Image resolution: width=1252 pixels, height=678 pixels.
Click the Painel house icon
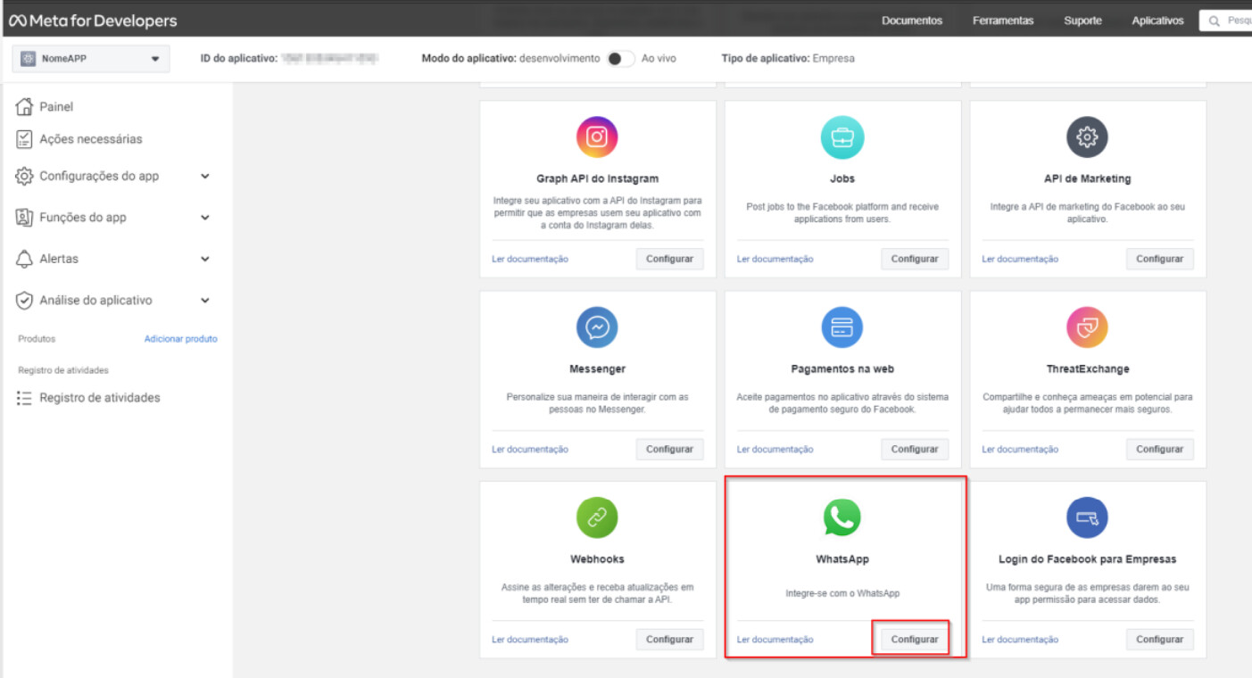[25, 106]
